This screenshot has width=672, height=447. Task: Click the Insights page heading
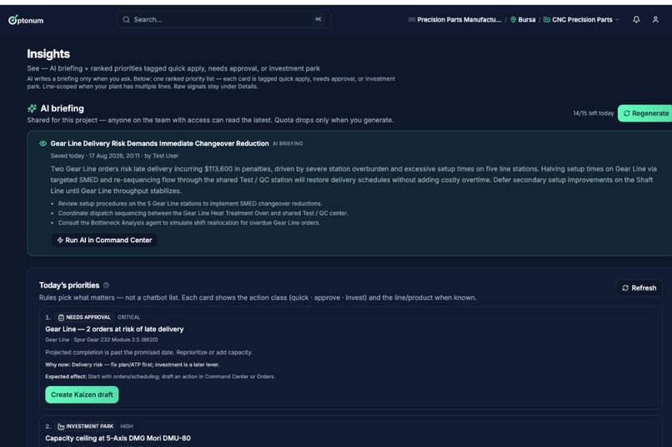(48, 54)
